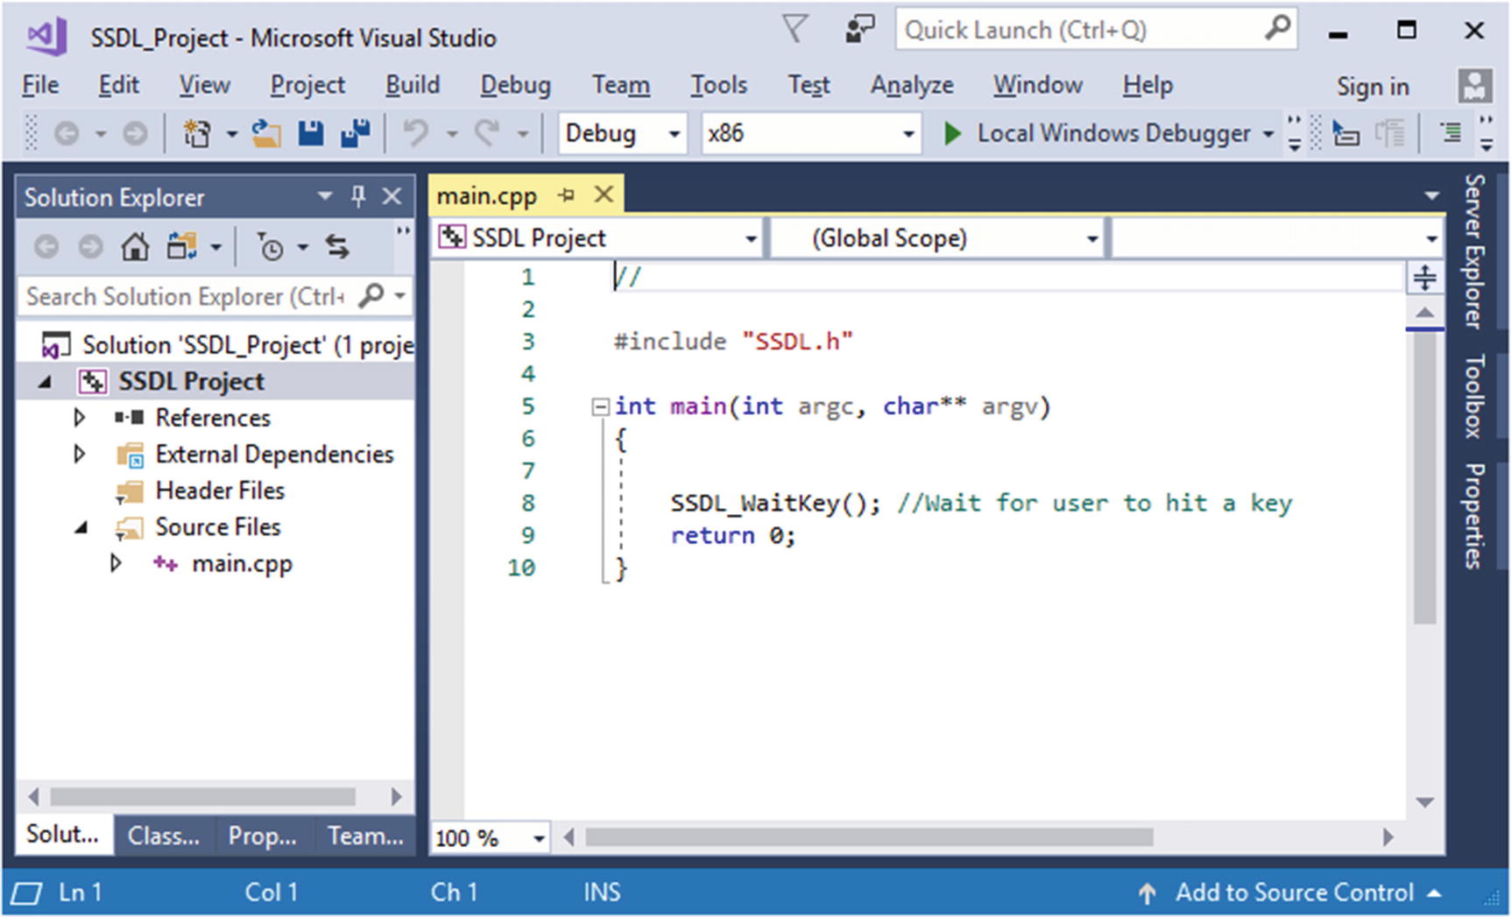Select Header Files folder
Viewport: 1511px width, 917px height.
(220, 490)
